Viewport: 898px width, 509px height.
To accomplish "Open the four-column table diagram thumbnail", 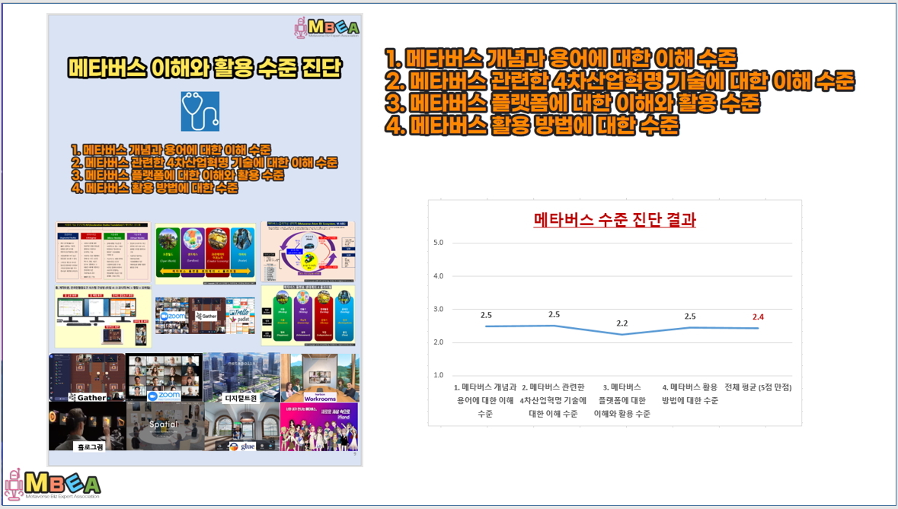I will (x=103, y=251).
